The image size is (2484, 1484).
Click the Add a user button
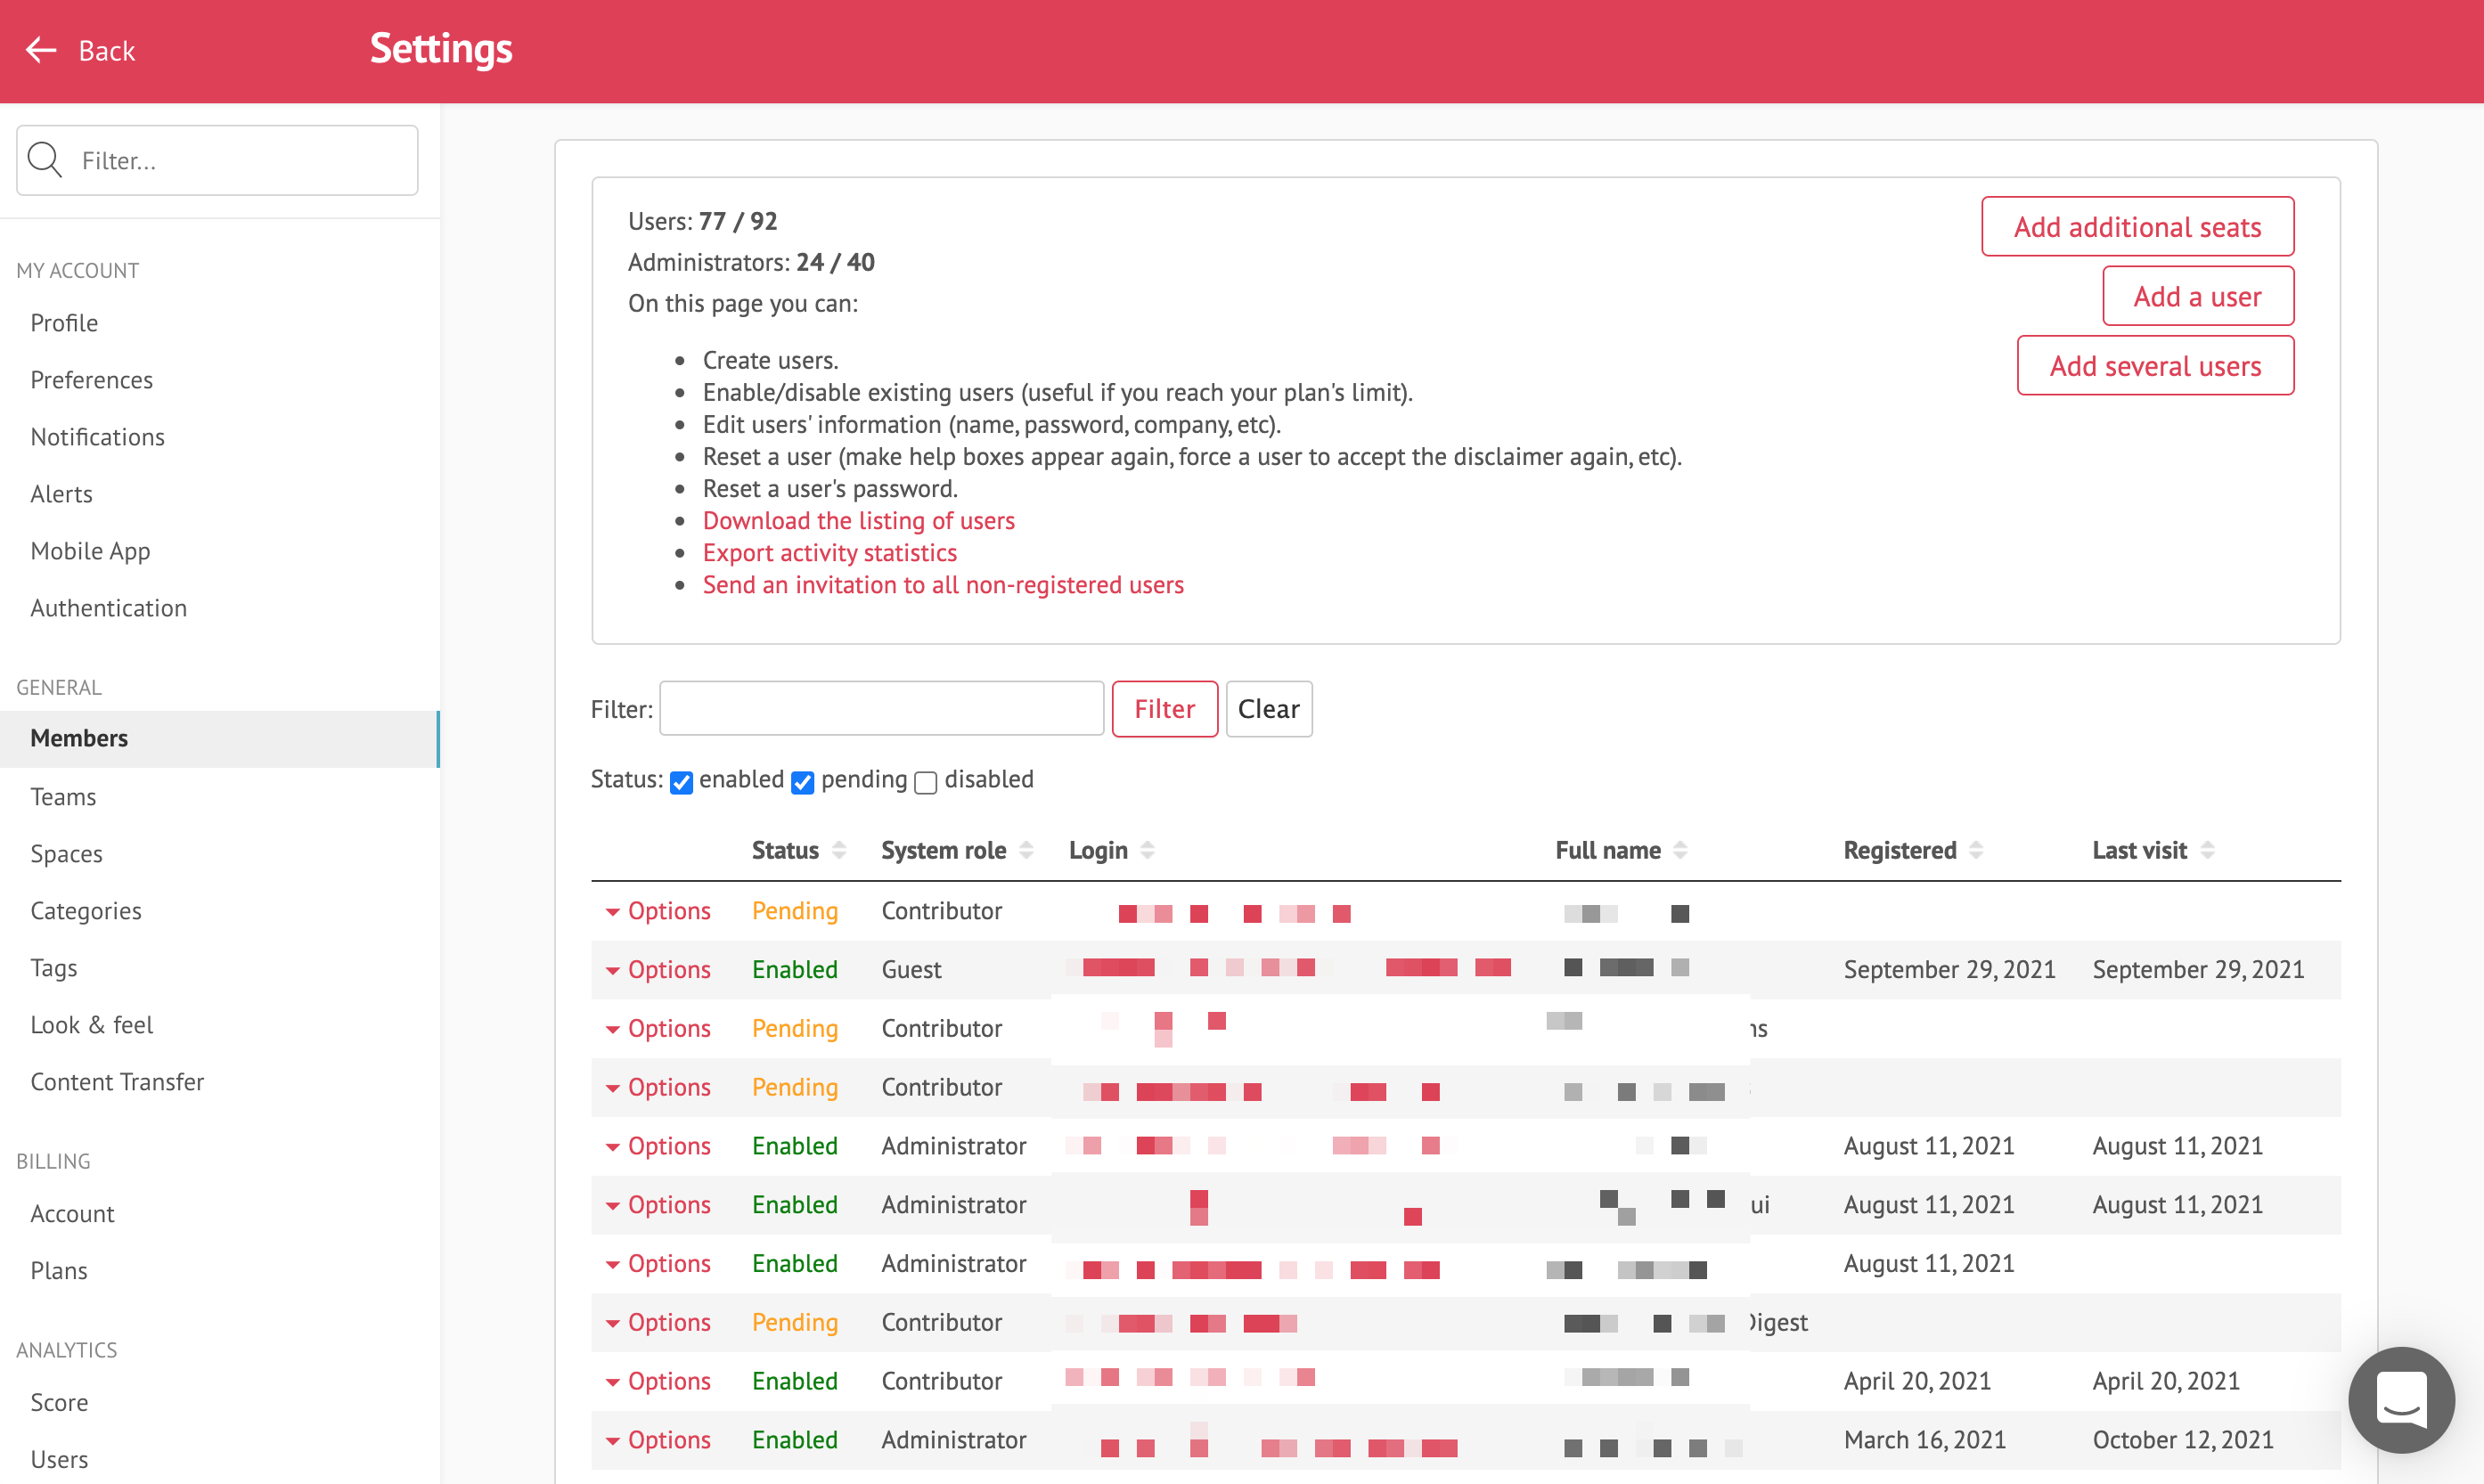pos(2197,296)
